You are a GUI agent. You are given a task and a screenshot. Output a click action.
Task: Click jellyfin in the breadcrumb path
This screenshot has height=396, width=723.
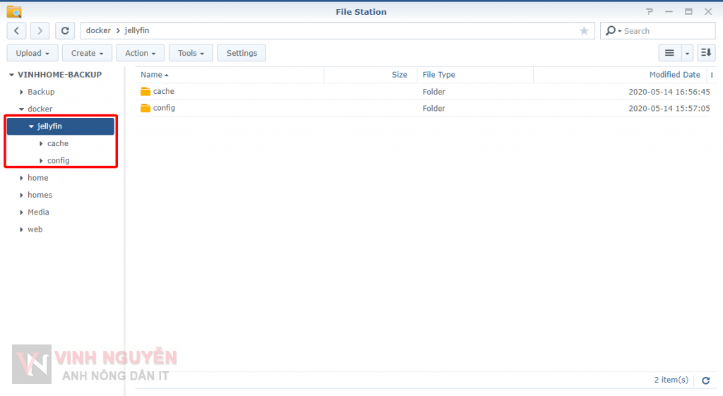(137, 30)
